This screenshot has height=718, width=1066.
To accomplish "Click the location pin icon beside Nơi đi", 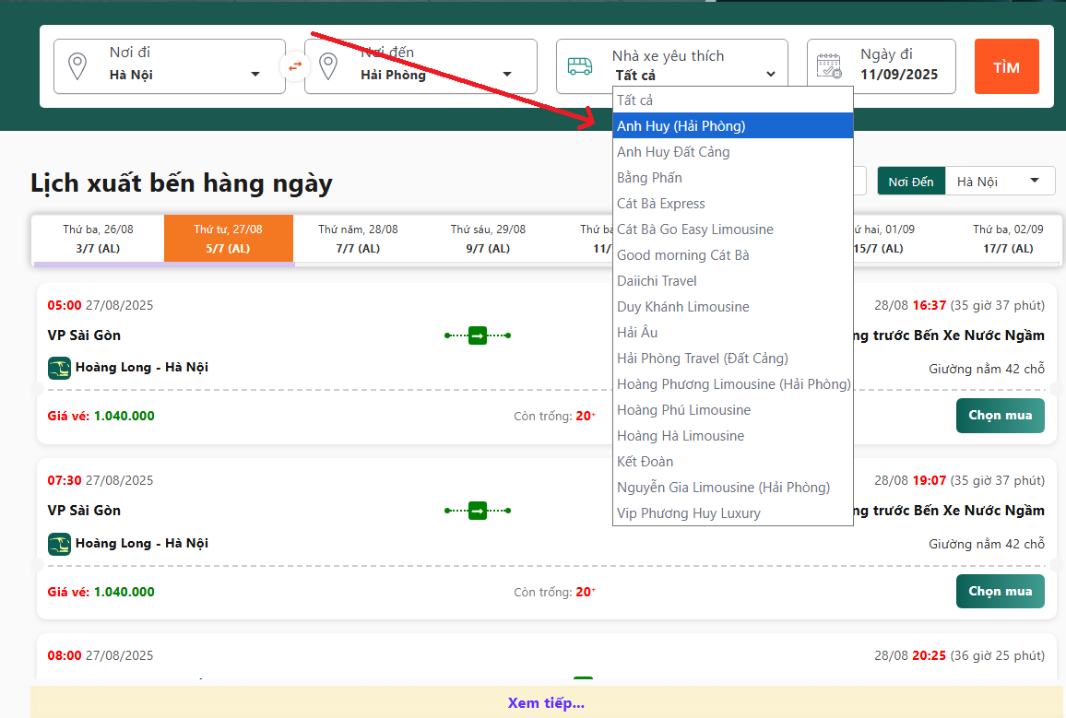I will click(x=77, y=66).
